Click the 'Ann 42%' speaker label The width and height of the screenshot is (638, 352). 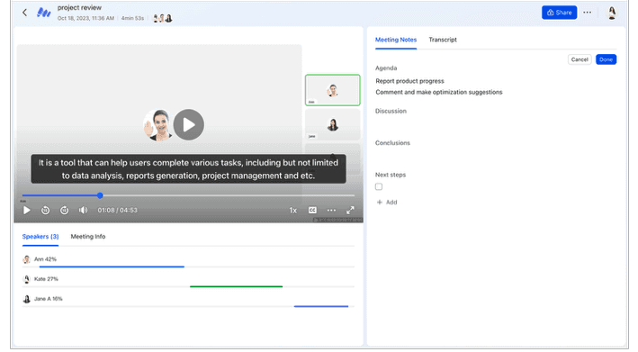coord(45,259)
